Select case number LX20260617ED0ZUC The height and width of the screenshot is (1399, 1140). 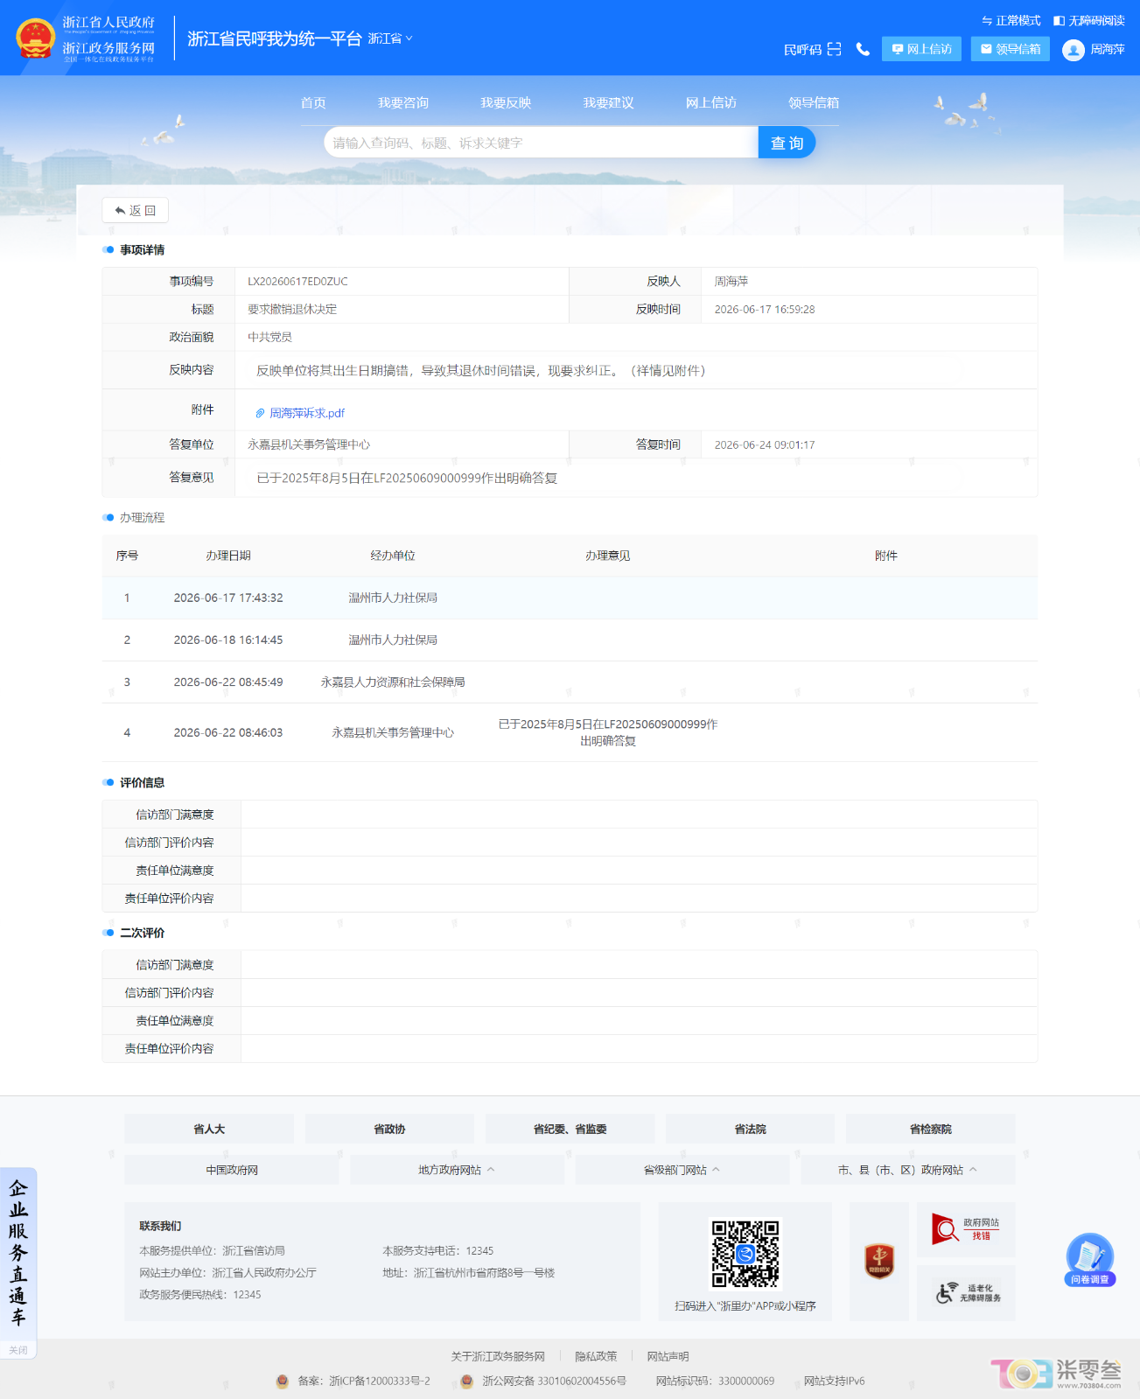pos(297,281)
